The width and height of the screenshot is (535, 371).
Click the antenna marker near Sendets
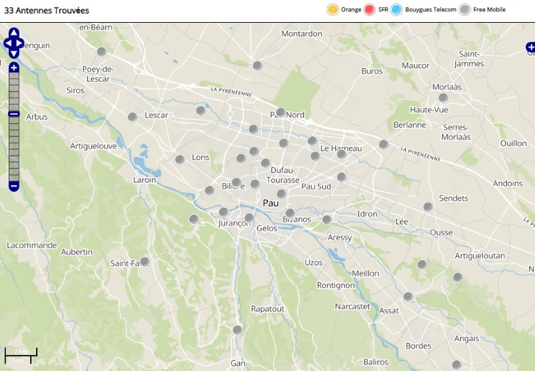point(428,207)
